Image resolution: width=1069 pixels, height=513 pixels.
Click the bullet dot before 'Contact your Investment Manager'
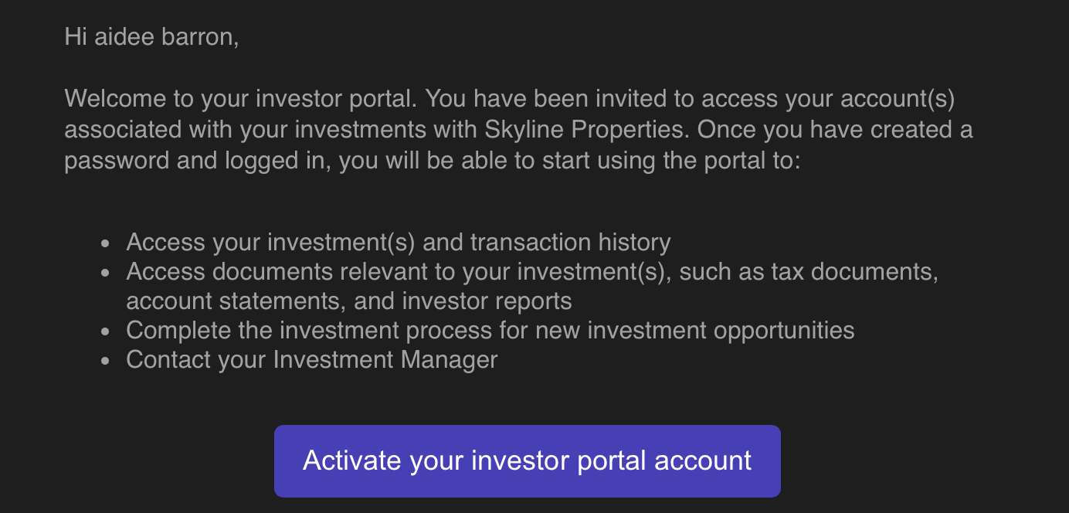click(106, 362)
